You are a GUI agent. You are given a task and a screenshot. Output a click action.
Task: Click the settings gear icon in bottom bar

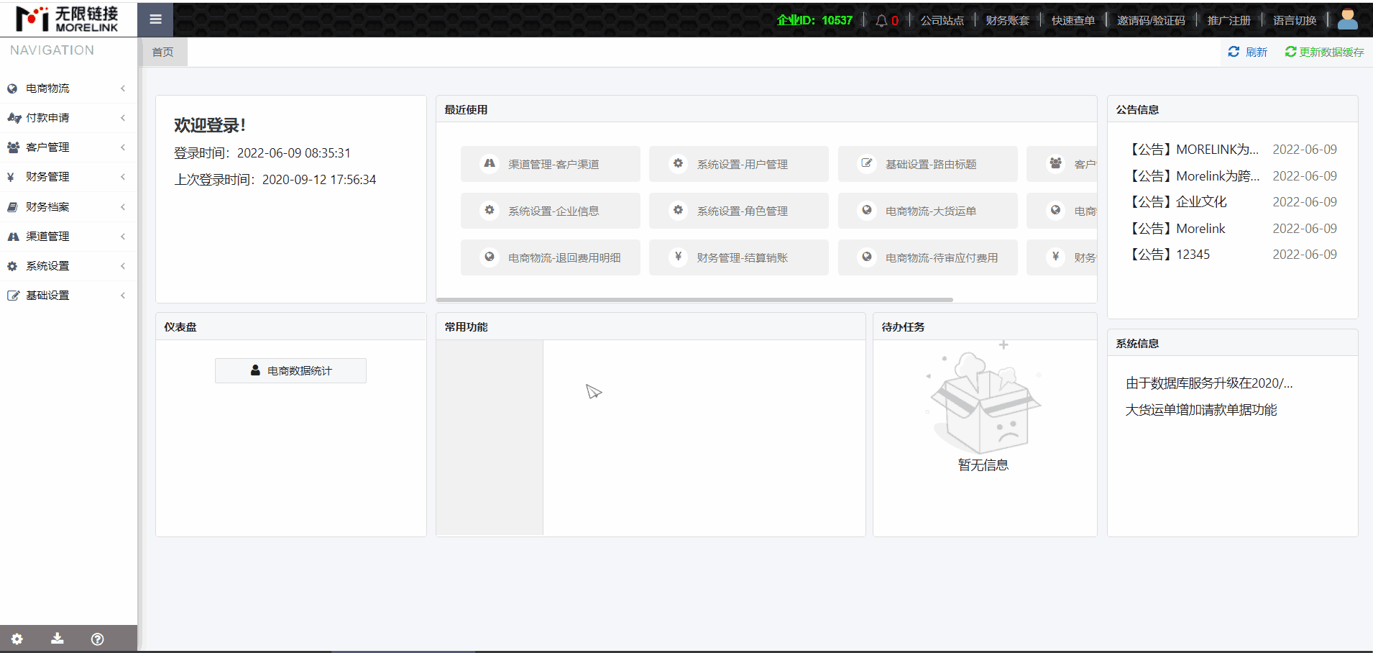point(17,639)
